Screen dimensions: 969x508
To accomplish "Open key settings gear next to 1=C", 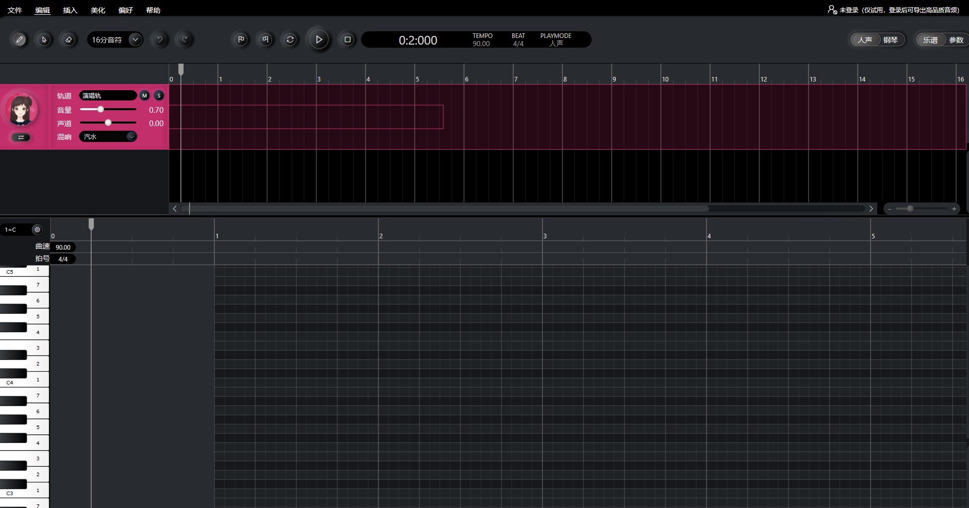I will tap(37, 230).
